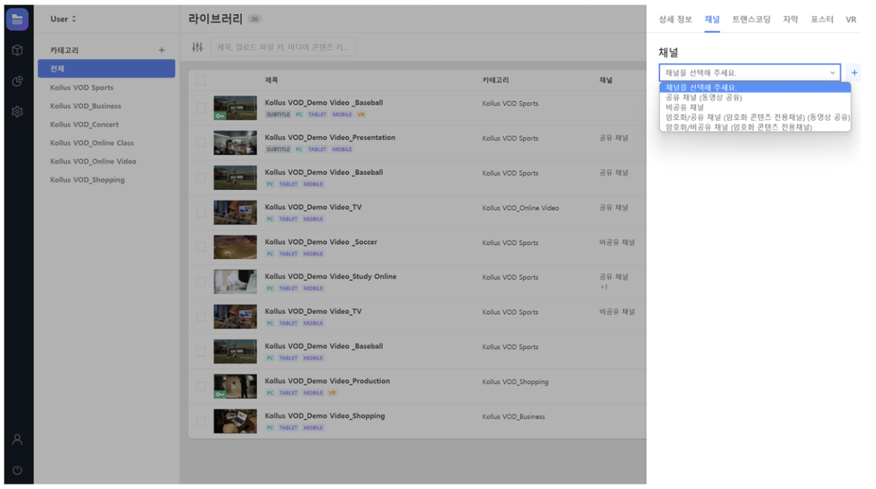Click the user profile icon at bottom

pyautogui.click(x=17, y=440)
